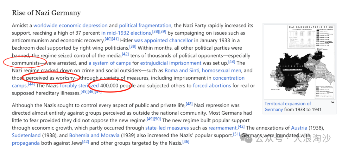The image size is (342, 152).
Task: Follow the Austria link
Action: pyautogui.click(x=299, y=128)
